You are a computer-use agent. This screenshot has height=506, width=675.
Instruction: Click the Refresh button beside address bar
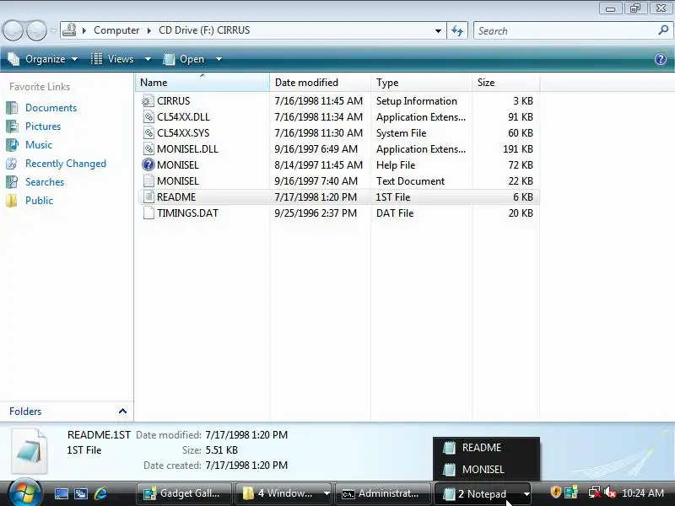tap(457, 31)
